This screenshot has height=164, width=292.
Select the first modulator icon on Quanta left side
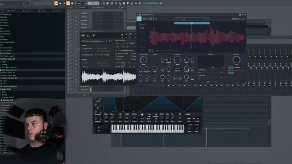point(142,25)
